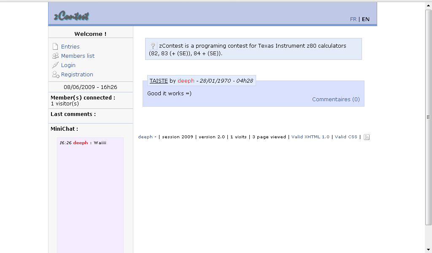
Task: Open the TAISTE news title
Action: click(159, 81)
